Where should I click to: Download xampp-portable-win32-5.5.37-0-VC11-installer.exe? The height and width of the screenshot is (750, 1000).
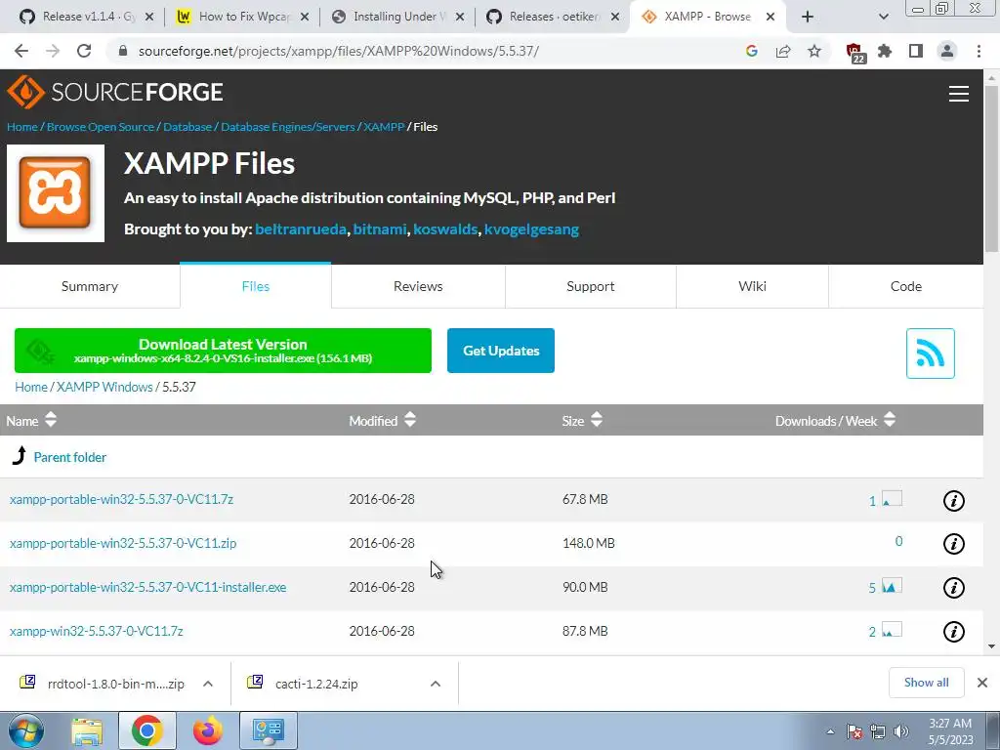(x=148, y=587)
